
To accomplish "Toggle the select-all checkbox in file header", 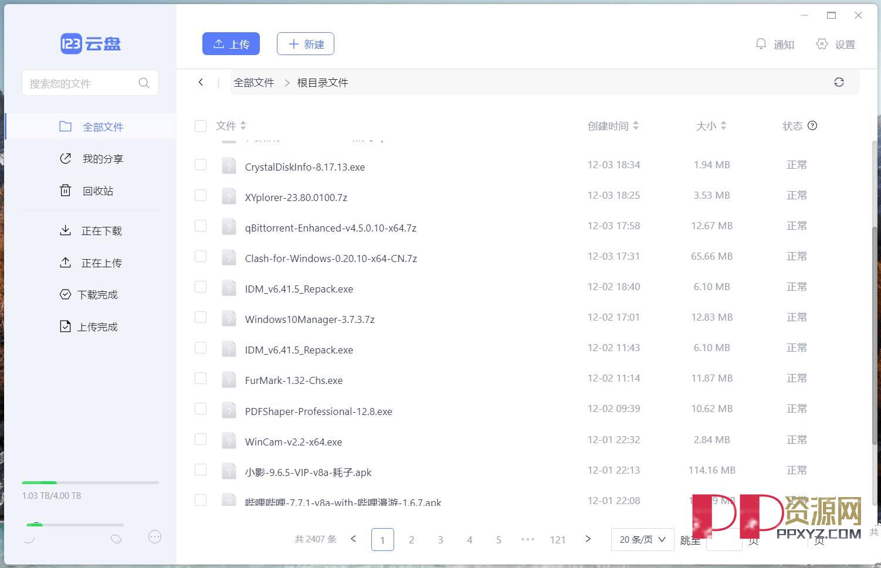I will pos(201,125).
